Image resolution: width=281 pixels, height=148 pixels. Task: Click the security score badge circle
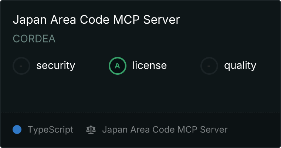point(21,66)
